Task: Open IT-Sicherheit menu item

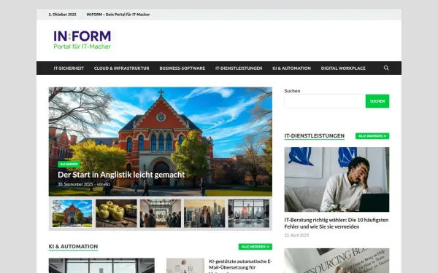Action: click(69, 68)
